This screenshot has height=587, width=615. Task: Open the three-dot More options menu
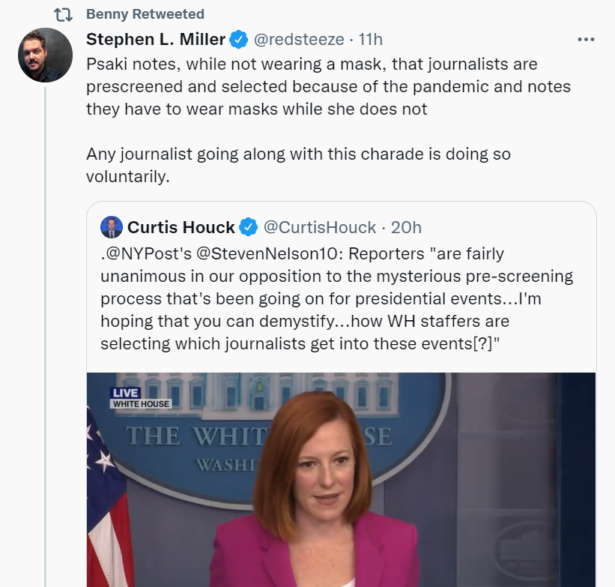[x=586, y=40]
